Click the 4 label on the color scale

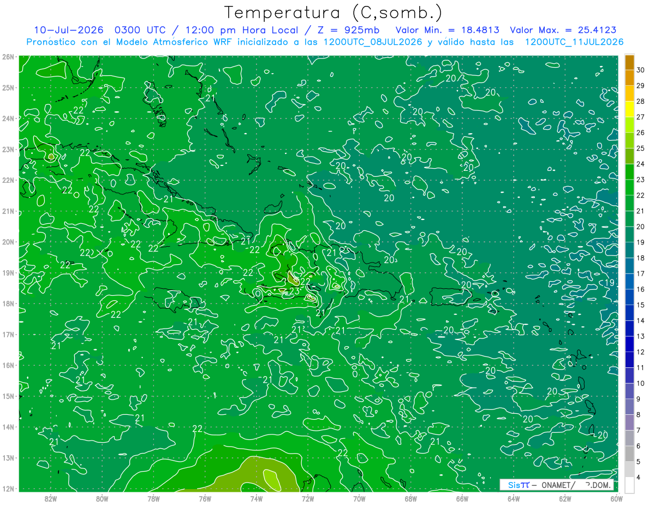[x=639, y=477]
